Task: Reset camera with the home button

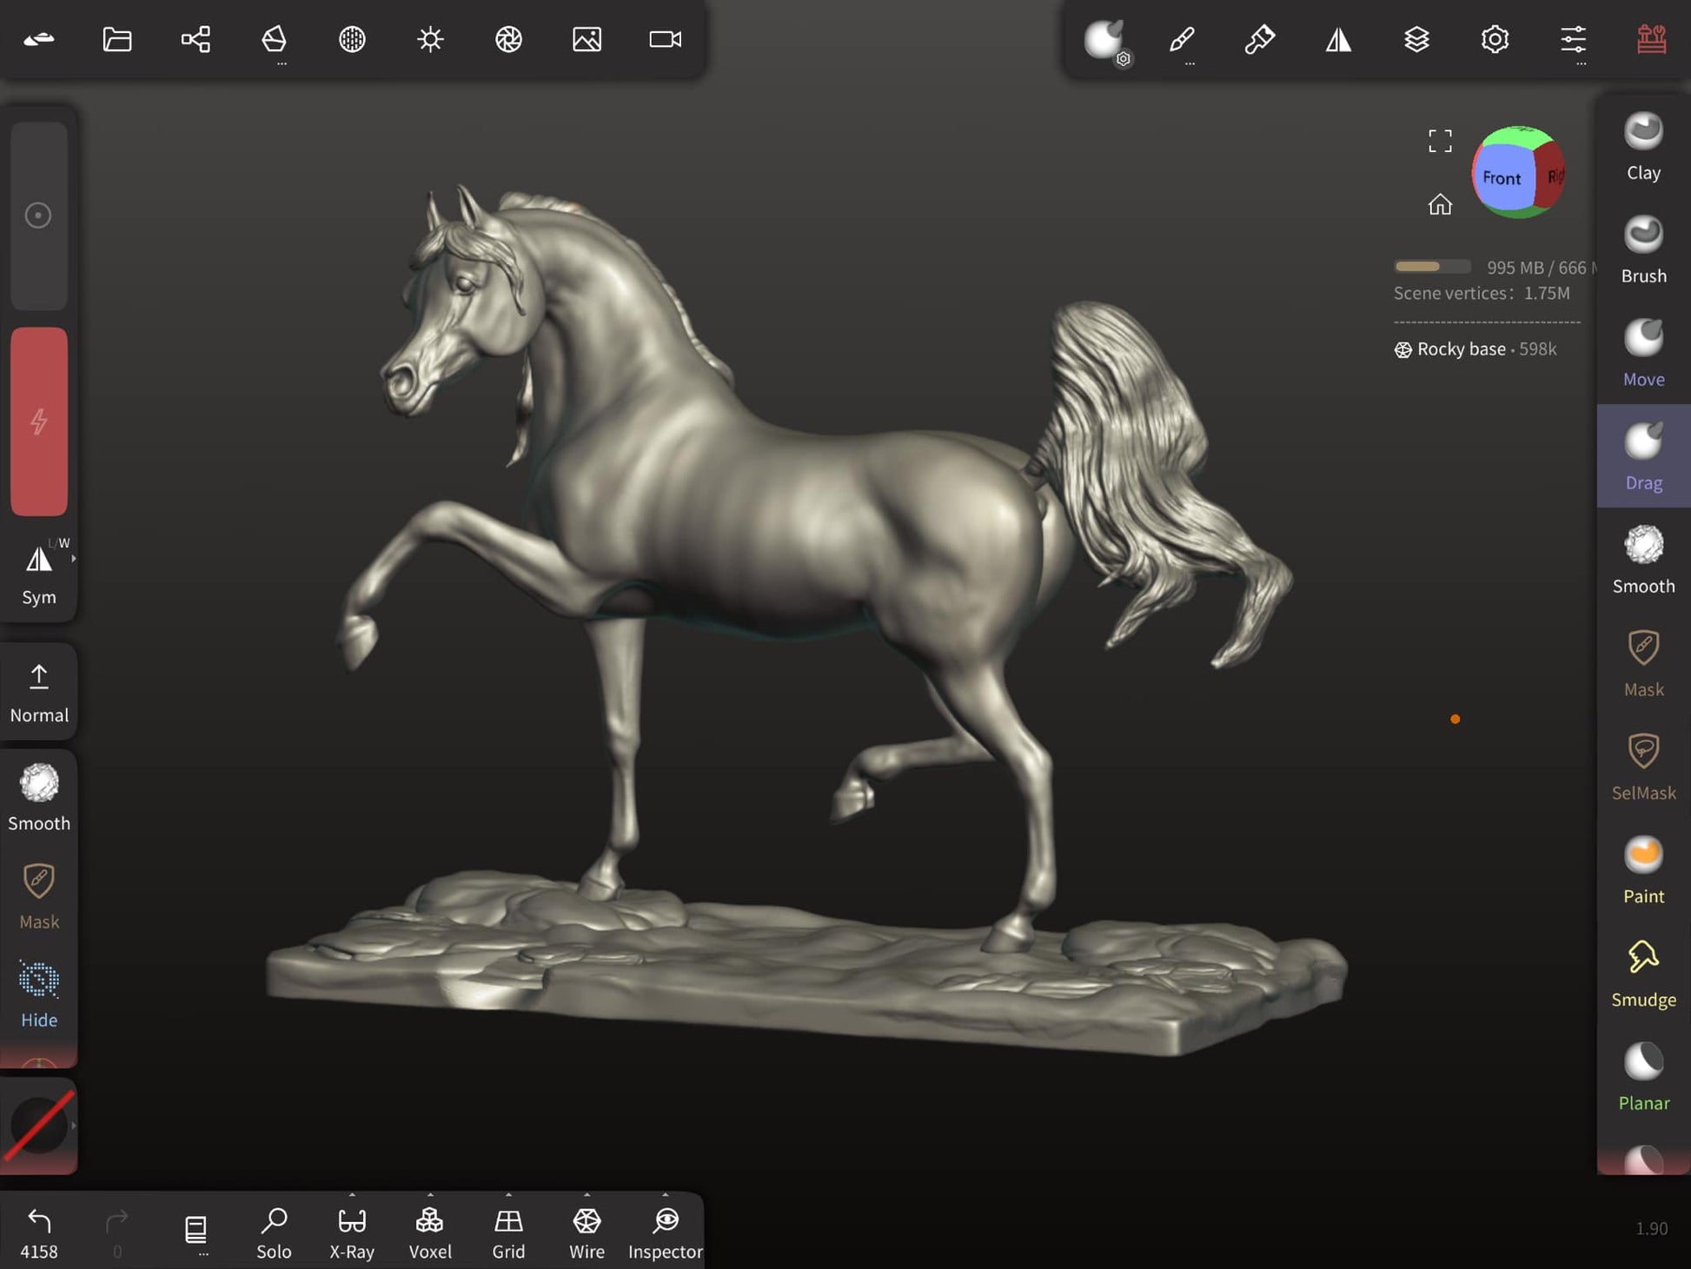Action: click(x=1440, y=204)
